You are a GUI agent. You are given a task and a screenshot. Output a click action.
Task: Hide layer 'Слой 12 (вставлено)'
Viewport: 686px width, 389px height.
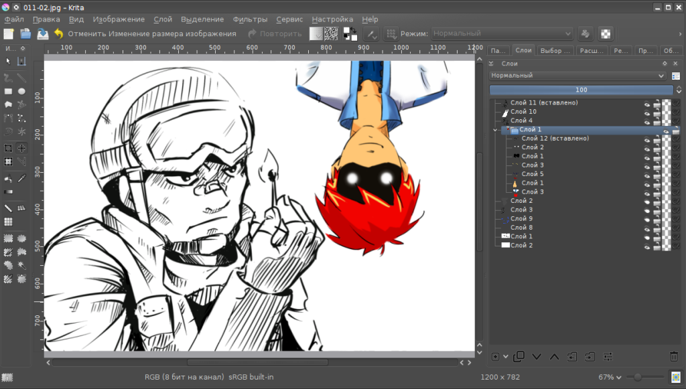[647, 139]
